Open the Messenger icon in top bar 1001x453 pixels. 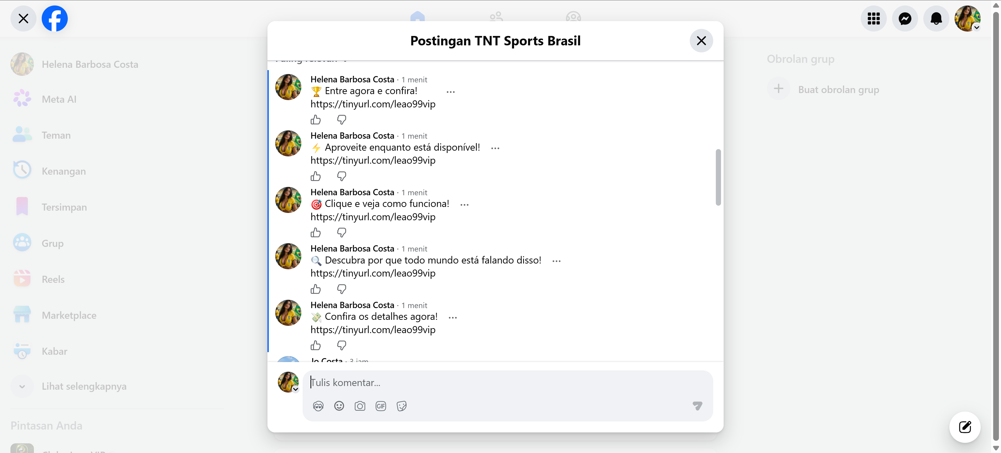point(905,19)
